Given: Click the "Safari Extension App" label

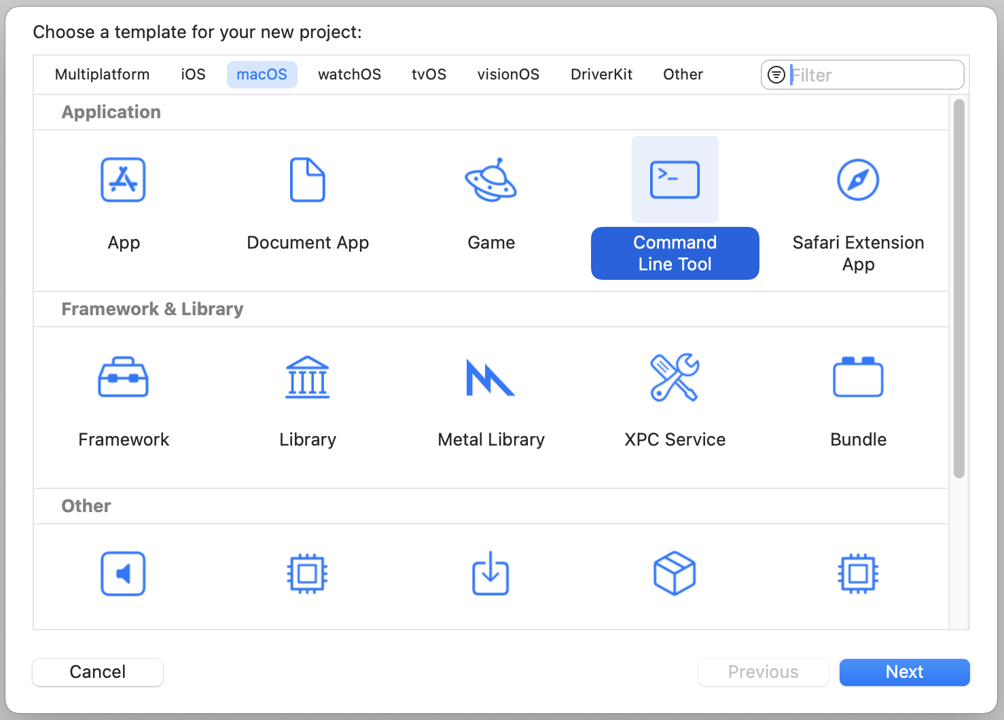Looking at the screenshot, I should tap(859, 253).
